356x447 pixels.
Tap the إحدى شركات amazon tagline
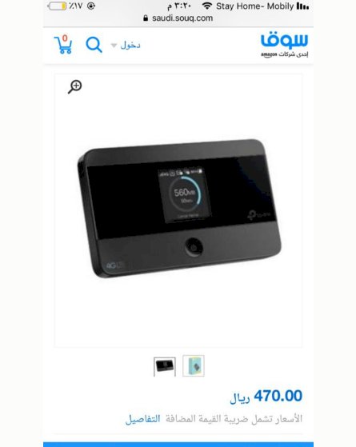pos(285,54)
